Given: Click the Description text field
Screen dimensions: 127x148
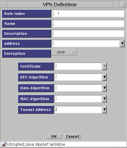Looking at the screenshot, I should (x=88, y=33).
